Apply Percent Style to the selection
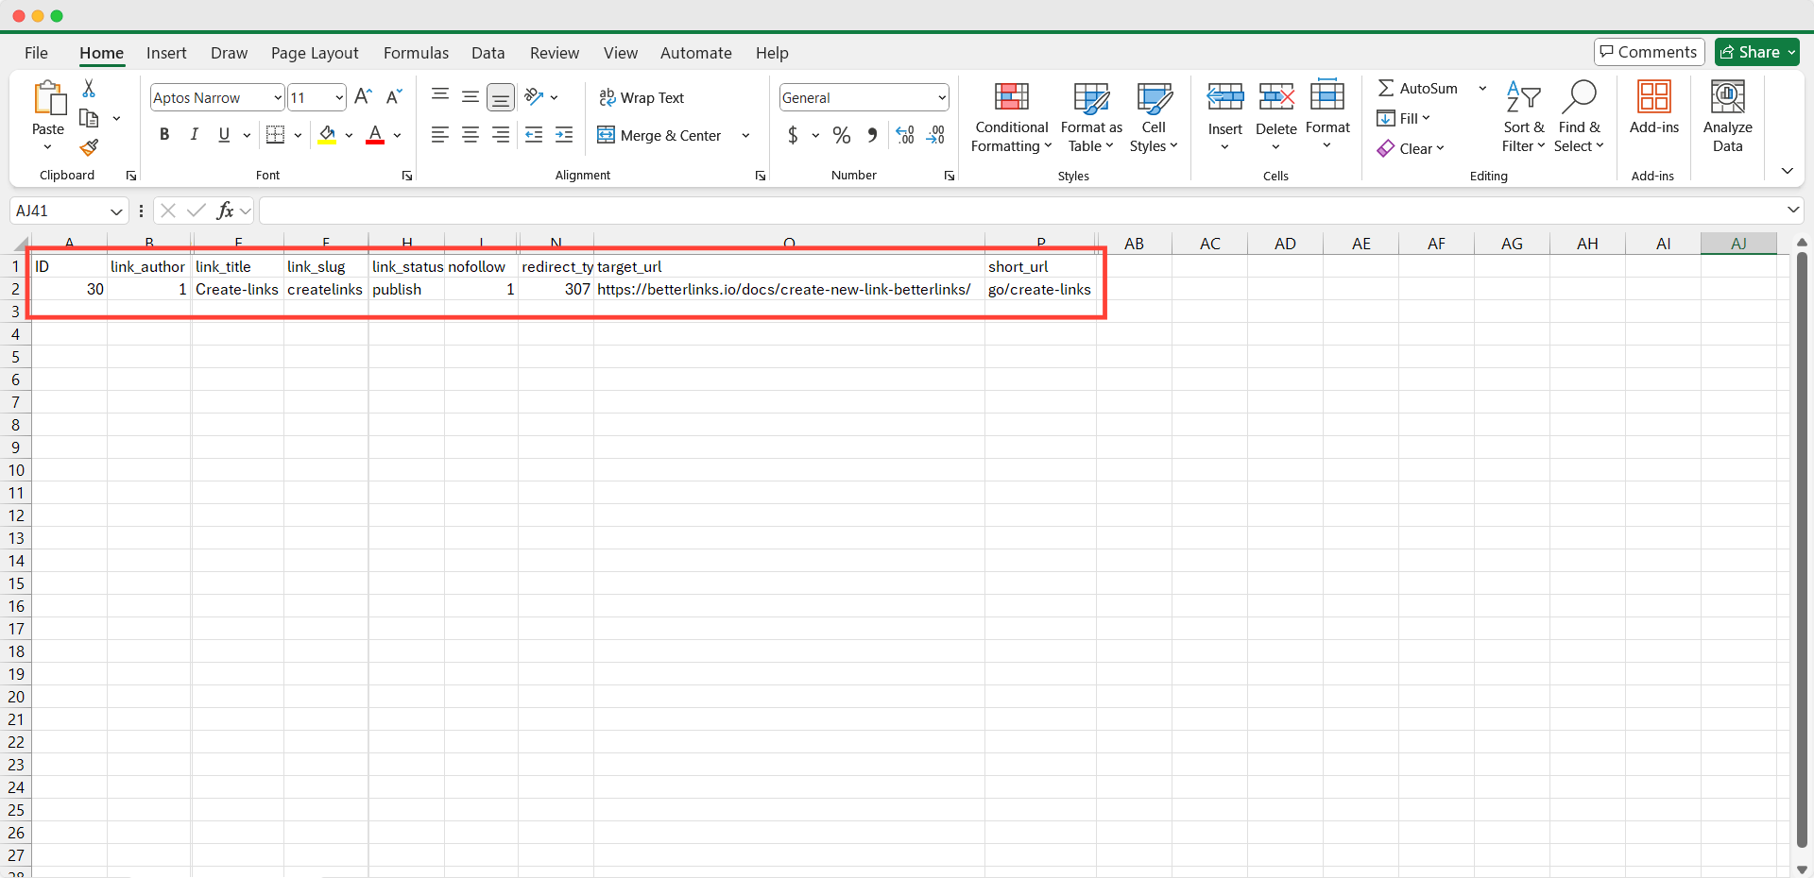Screen dimensions: 1814x878 click(x=841, y=135)
